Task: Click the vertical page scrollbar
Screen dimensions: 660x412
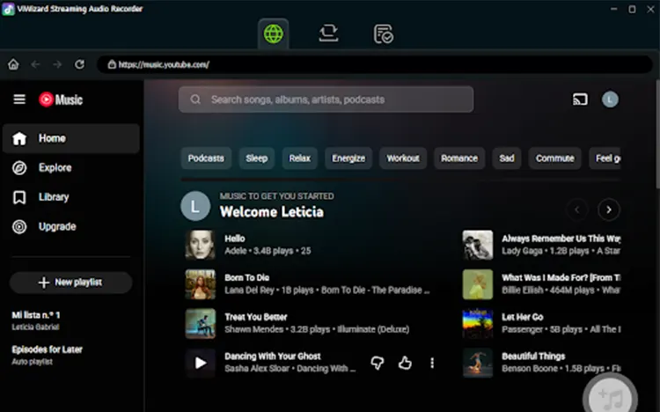Action: tap(657, 135)
